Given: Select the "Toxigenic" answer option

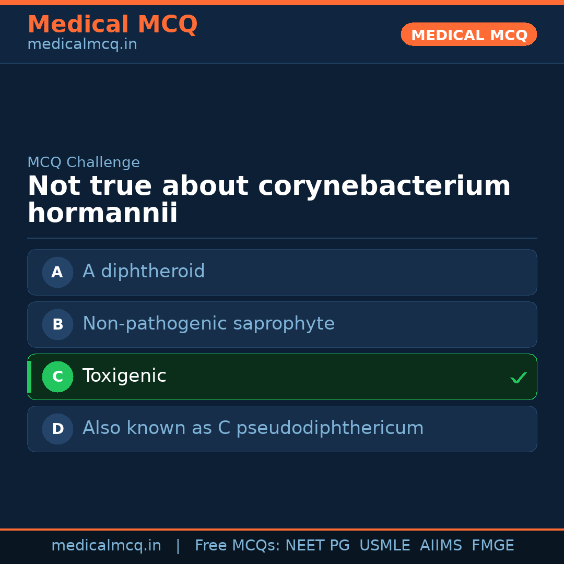Looking at the screenshot, I should (282, 377).
